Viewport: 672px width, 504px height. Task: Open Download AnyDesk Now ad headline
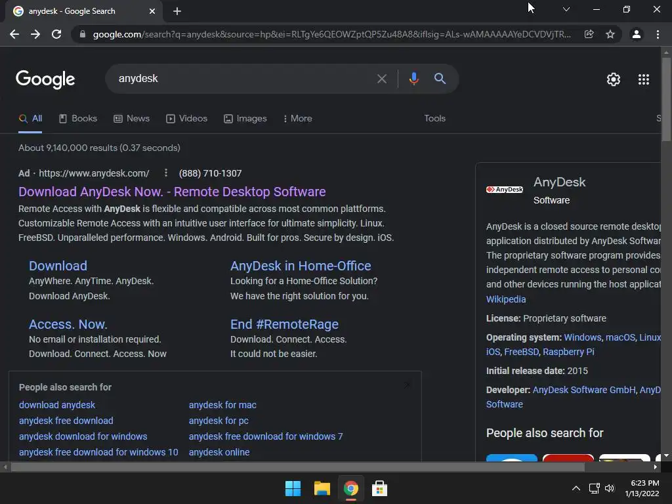tap(172, 192)
